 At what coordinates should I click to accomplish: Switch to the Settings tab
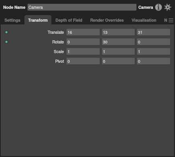(x=12, y=20)
